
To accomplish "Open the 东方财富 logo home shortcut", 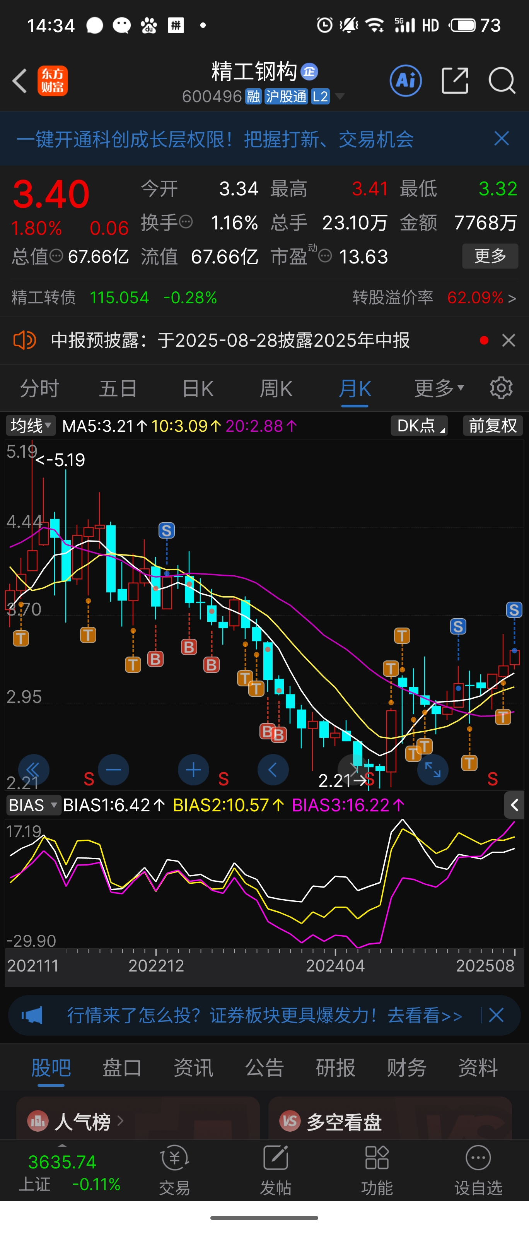I will click(x=53, y=80).
